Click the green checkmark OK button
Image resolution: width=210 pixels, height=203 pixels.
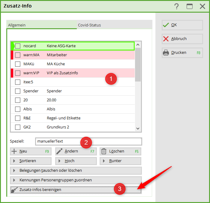(182, 25)
